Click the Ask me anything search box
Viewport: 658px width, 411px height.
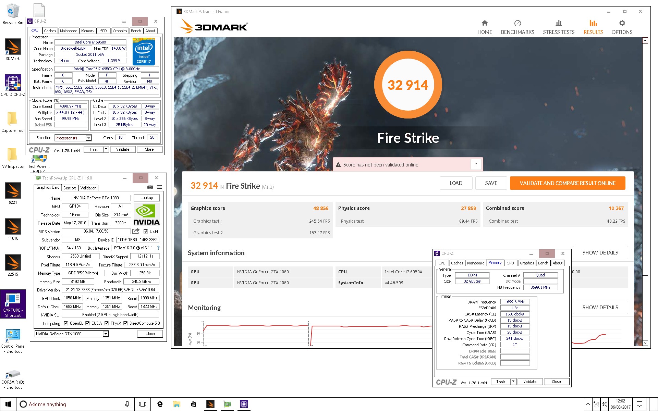tap(75, 404)
